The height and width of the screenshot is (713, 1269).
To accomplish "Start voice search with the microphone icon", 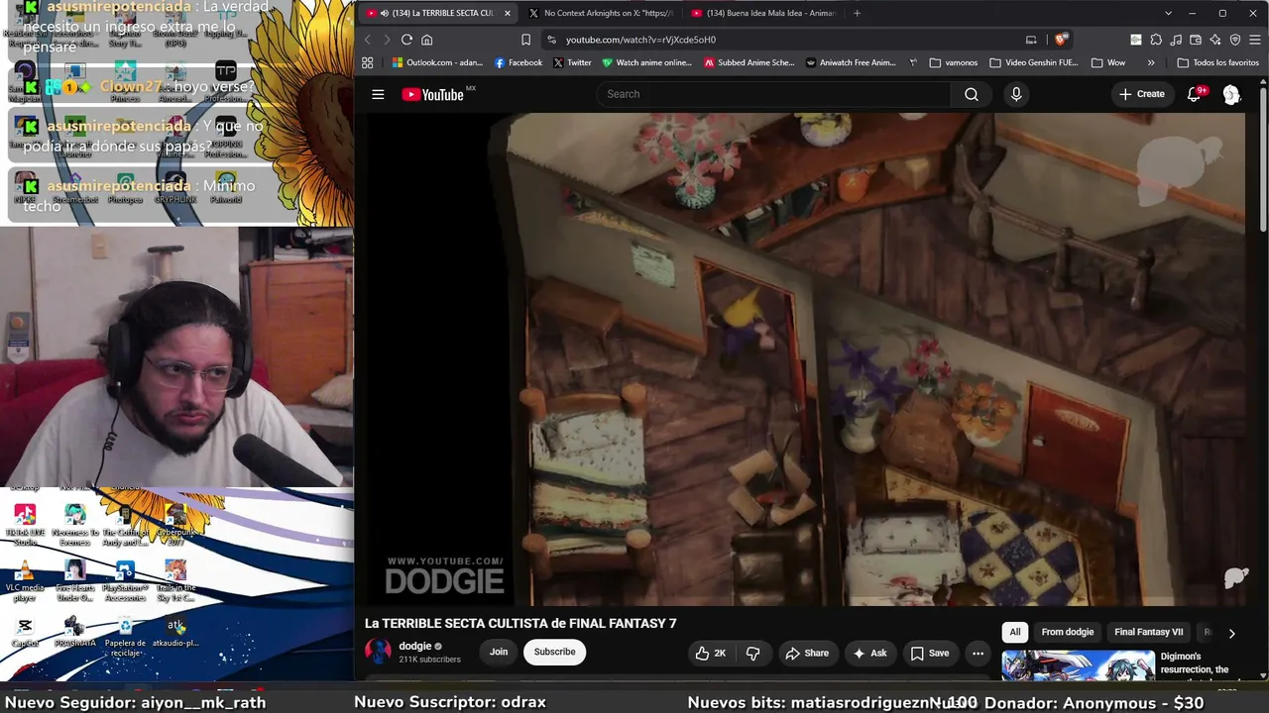I will coord(1016,94).
